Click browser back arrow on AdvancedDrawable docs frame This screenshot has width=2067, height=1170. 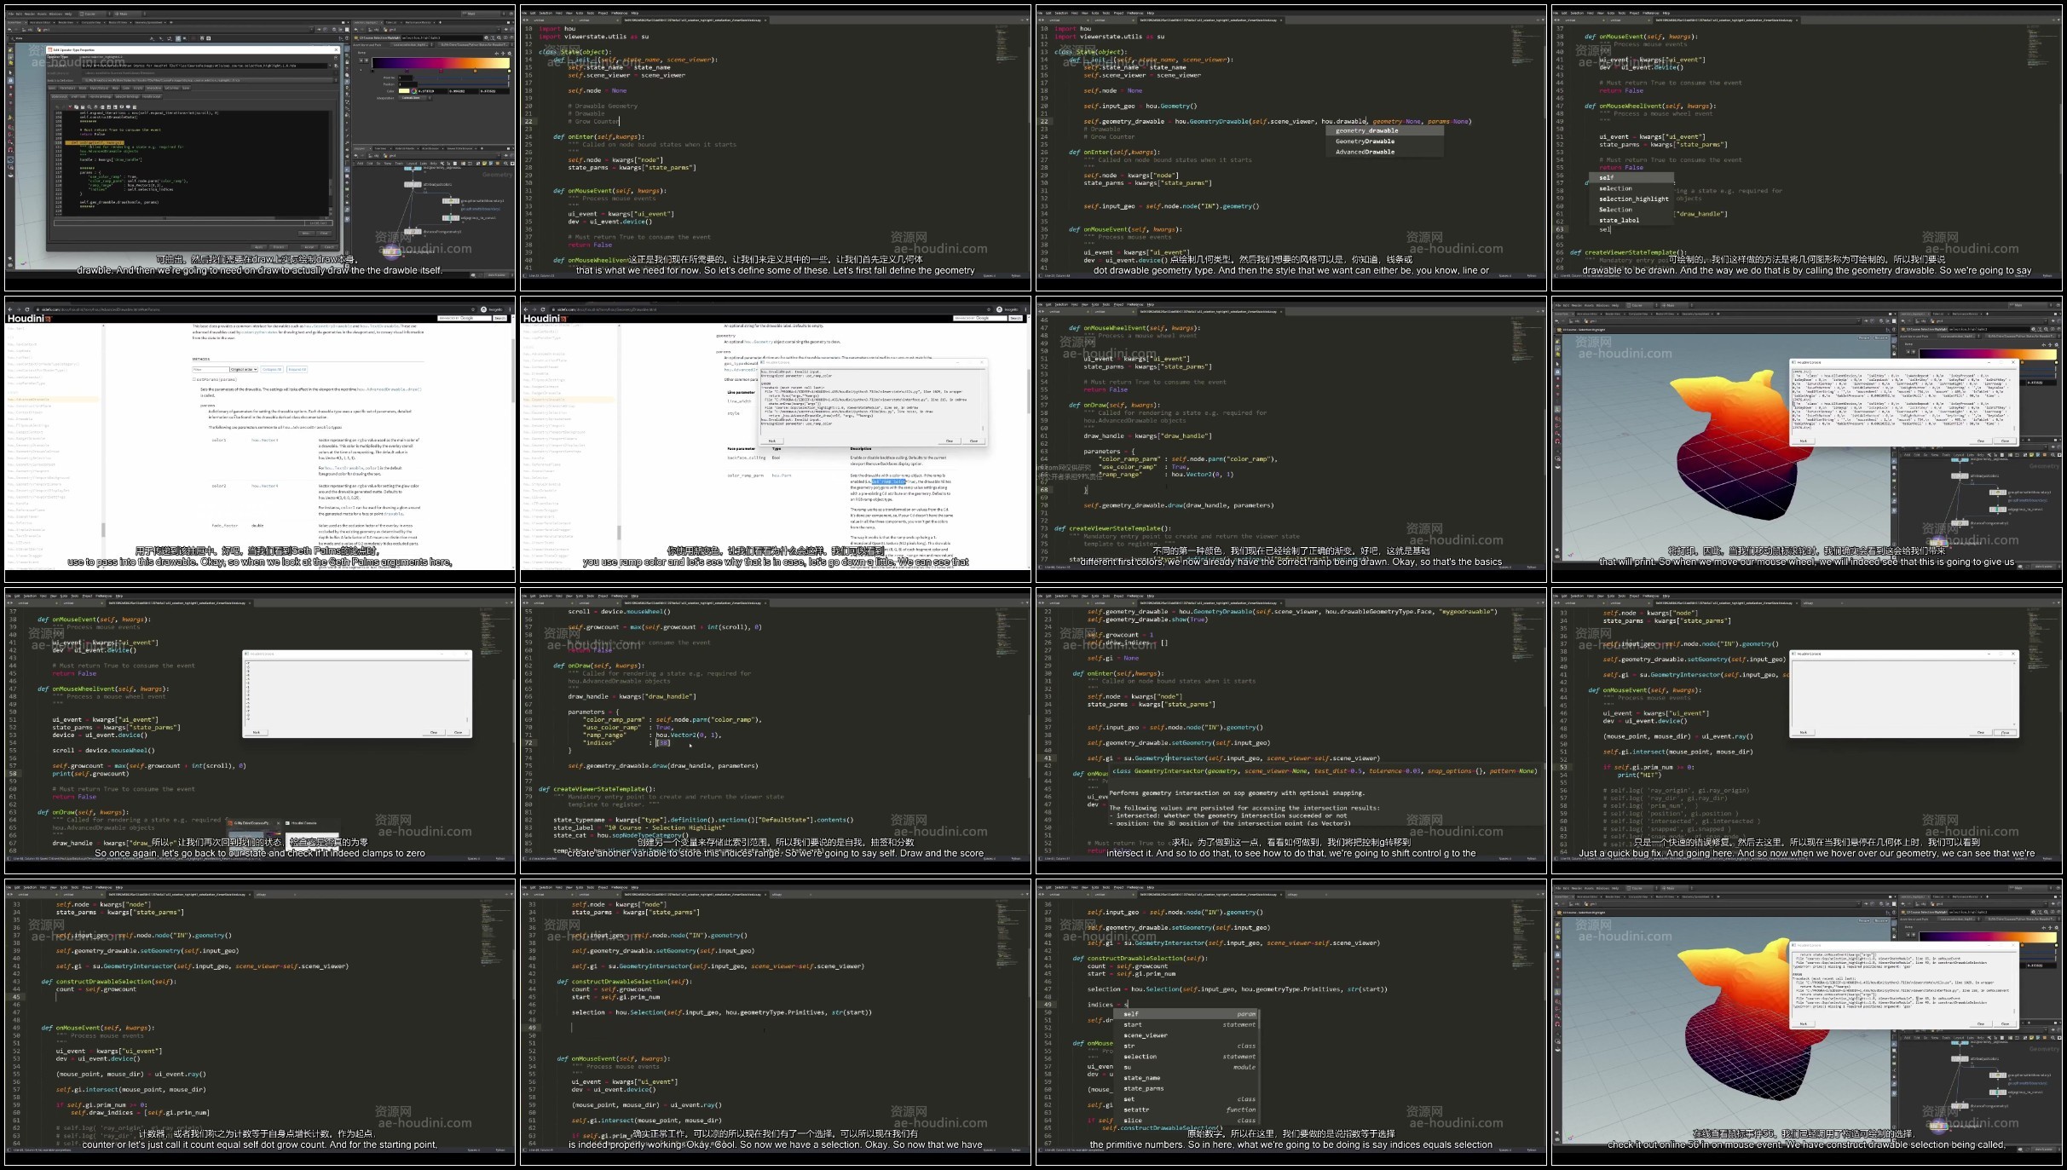tap(9, 309)
